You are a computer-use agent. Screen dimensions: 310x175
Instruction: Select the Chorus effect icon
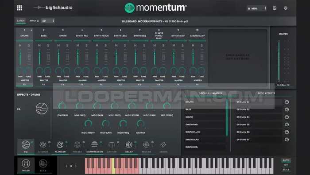coord(43,145)
